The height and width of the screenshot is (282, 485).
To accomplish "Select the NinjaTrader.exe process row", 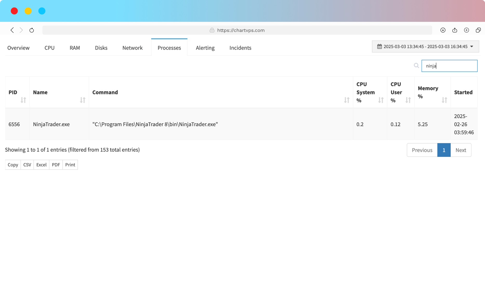I will pos(51,124).
